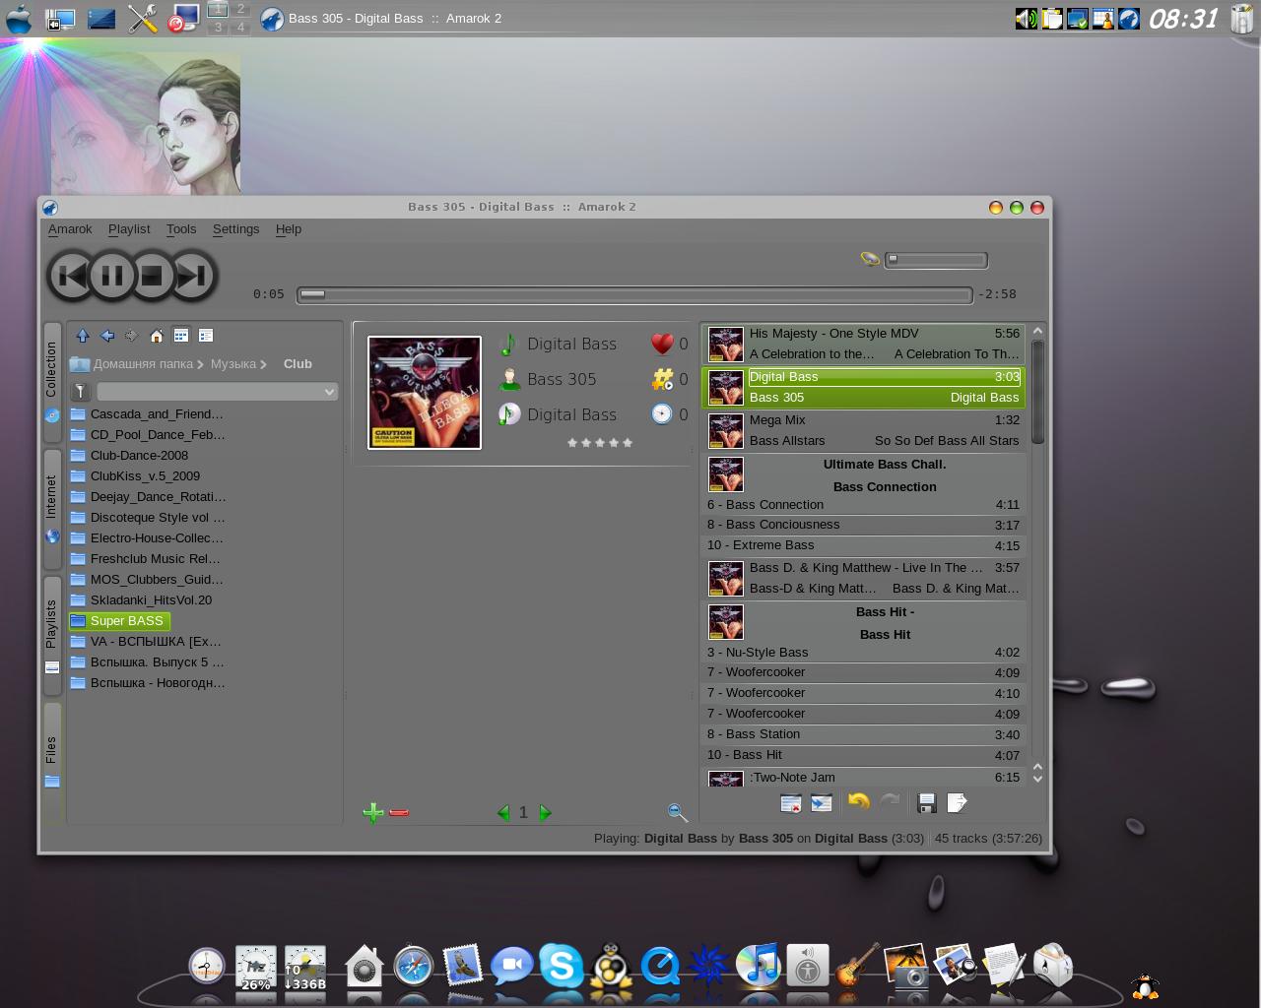Show the active track in playlist

[821, 803]
